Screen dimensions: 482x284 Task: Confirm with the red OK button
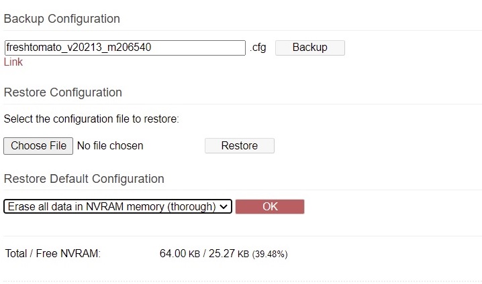click(270, 206)
